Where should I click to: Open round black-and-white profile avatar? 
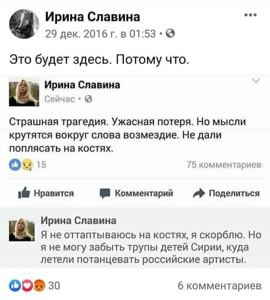pos(24,24)
